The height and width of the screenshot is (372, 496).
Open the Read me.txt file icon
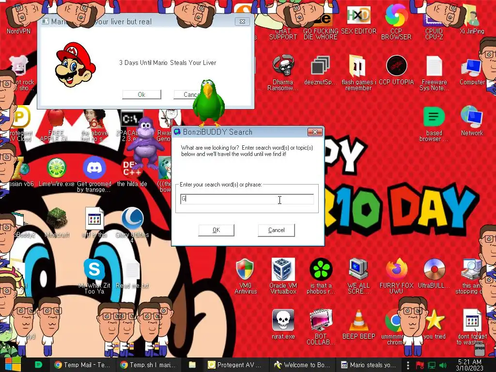click(132, 275)
